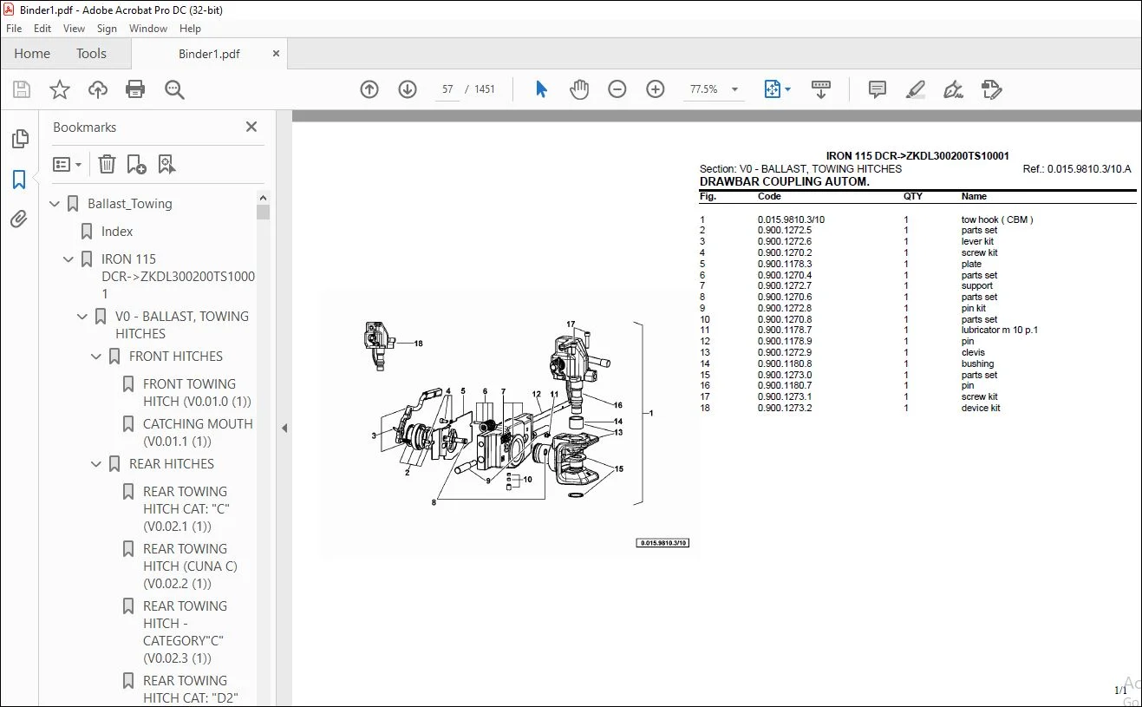Viewport: 1142px width, 707px height.
Task: Zoom out with the minus icon
Action: tap(617, 89)
